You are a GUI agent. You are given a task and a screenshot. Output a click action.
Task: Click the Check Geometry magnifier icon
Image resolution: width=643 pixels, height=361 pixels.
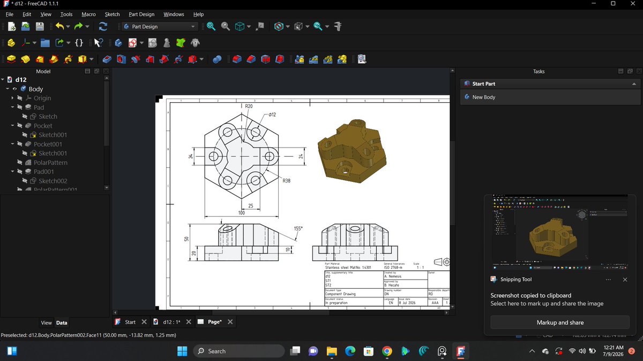point(362,59)
